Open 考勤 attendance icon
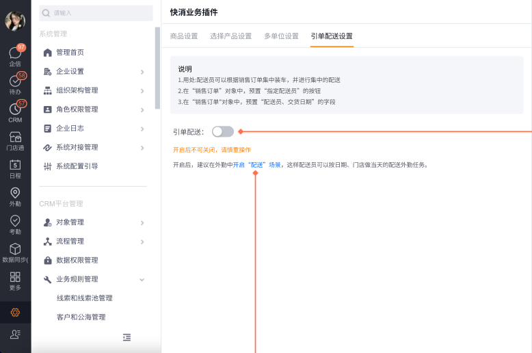532x353 pixels. pos(15,221)
